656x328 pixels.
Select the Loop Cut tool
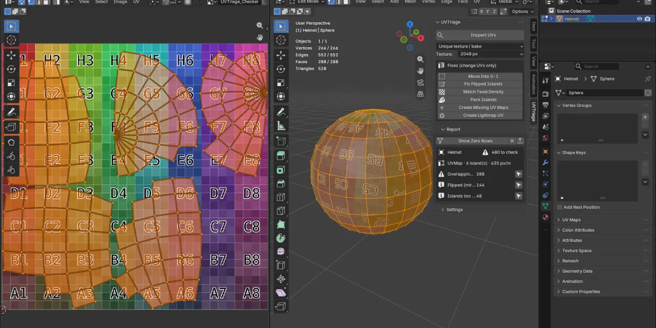pyautogui.click(x=280, y=197)
